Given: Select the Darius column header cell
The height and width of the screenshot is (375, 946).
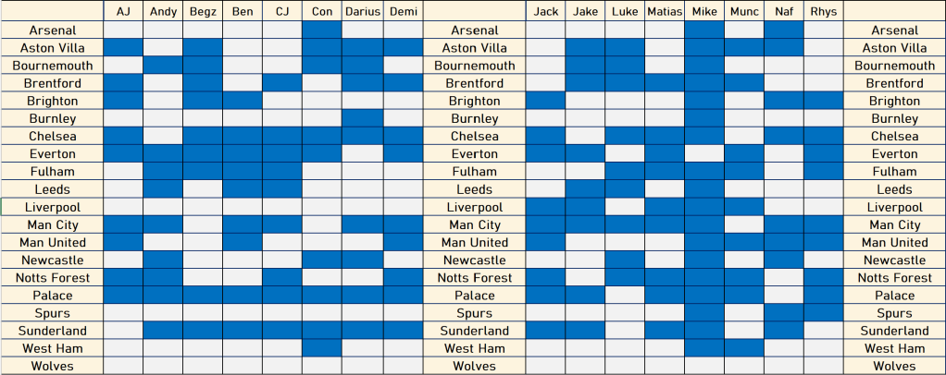Looking at the screenshot, I should 362,12.
